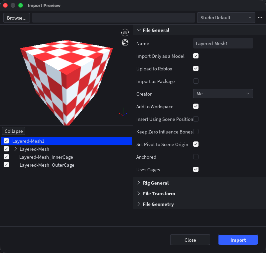
Task: Toggle the Uses Cages checkbox
Action: (196, 170)
